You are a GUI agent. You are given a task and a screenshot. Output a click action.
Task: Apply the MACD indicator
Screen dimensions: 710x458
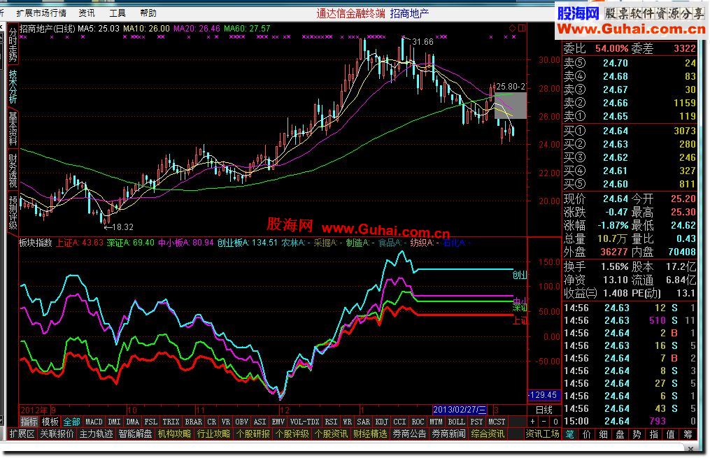[94, 422]
